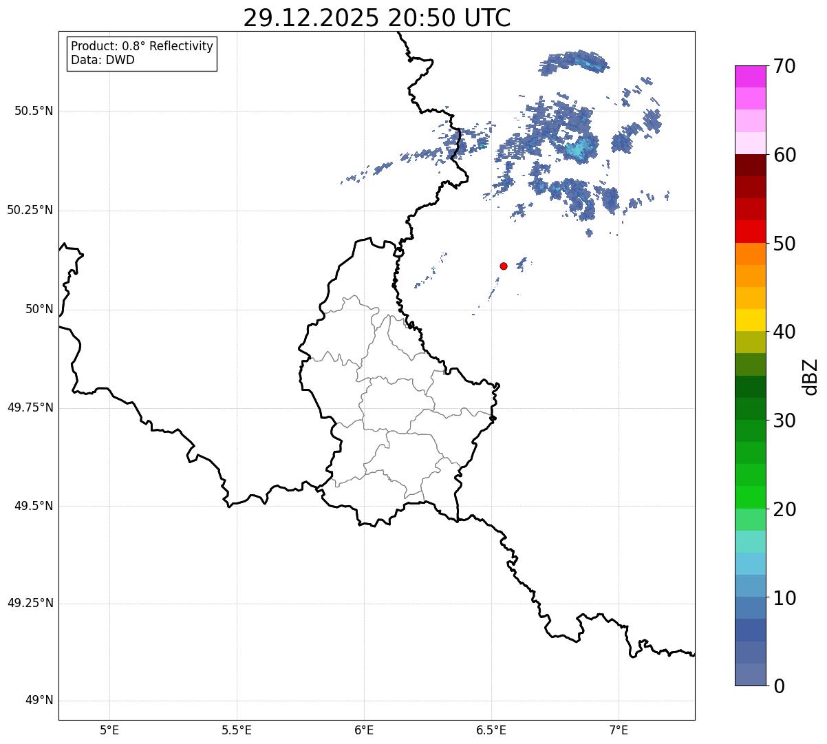Click the '40' colorbar tick label
The width and height of the screenshot is (827, 744).
pos(784,332)
